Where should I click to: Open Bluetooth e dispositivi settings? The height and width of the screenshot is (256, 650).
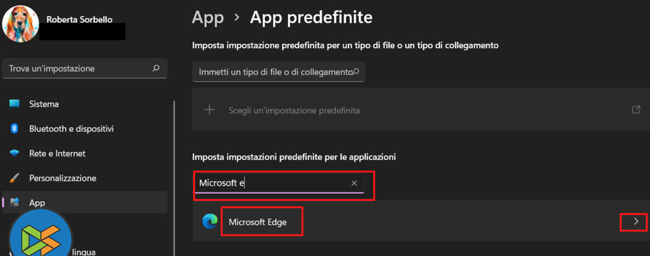(71, 128)
